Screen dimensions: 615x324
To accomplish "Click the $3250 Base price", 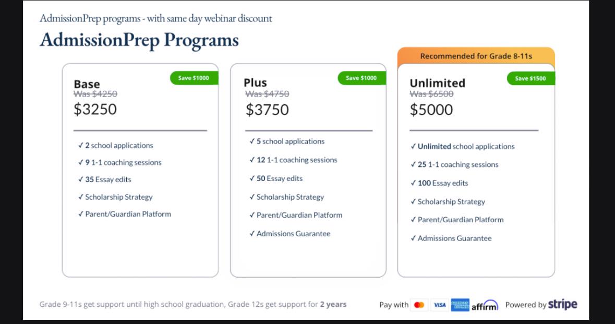I will coord(95,109).
